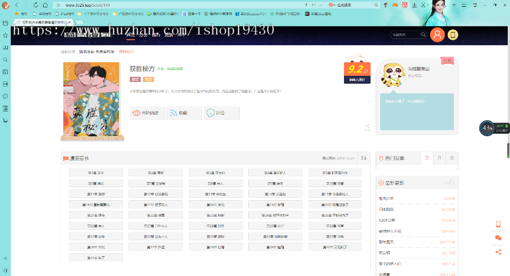This screenshot has height=276, width=510.
Task: Collapse the left sidebar arrow icon
Action: click(x=5, y=270)
